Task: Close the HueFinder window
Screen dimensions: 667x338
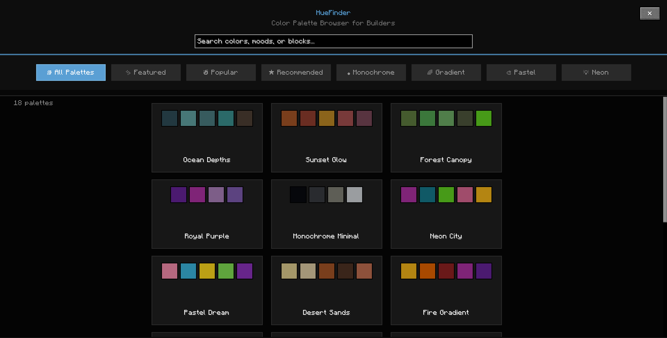Action: pyautogui.click(x=650, y=14)
